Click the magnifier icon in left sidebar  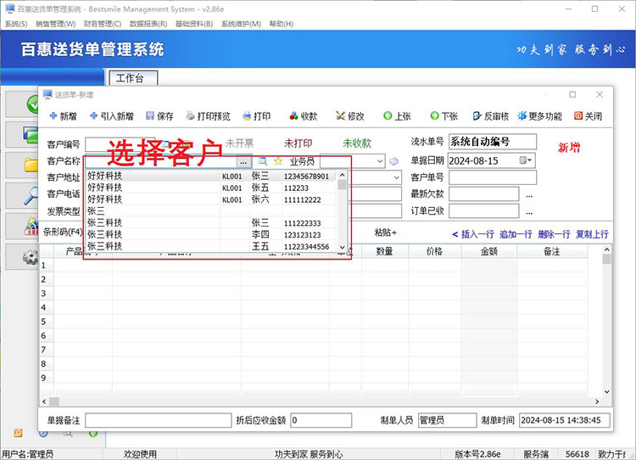(31, 197)
